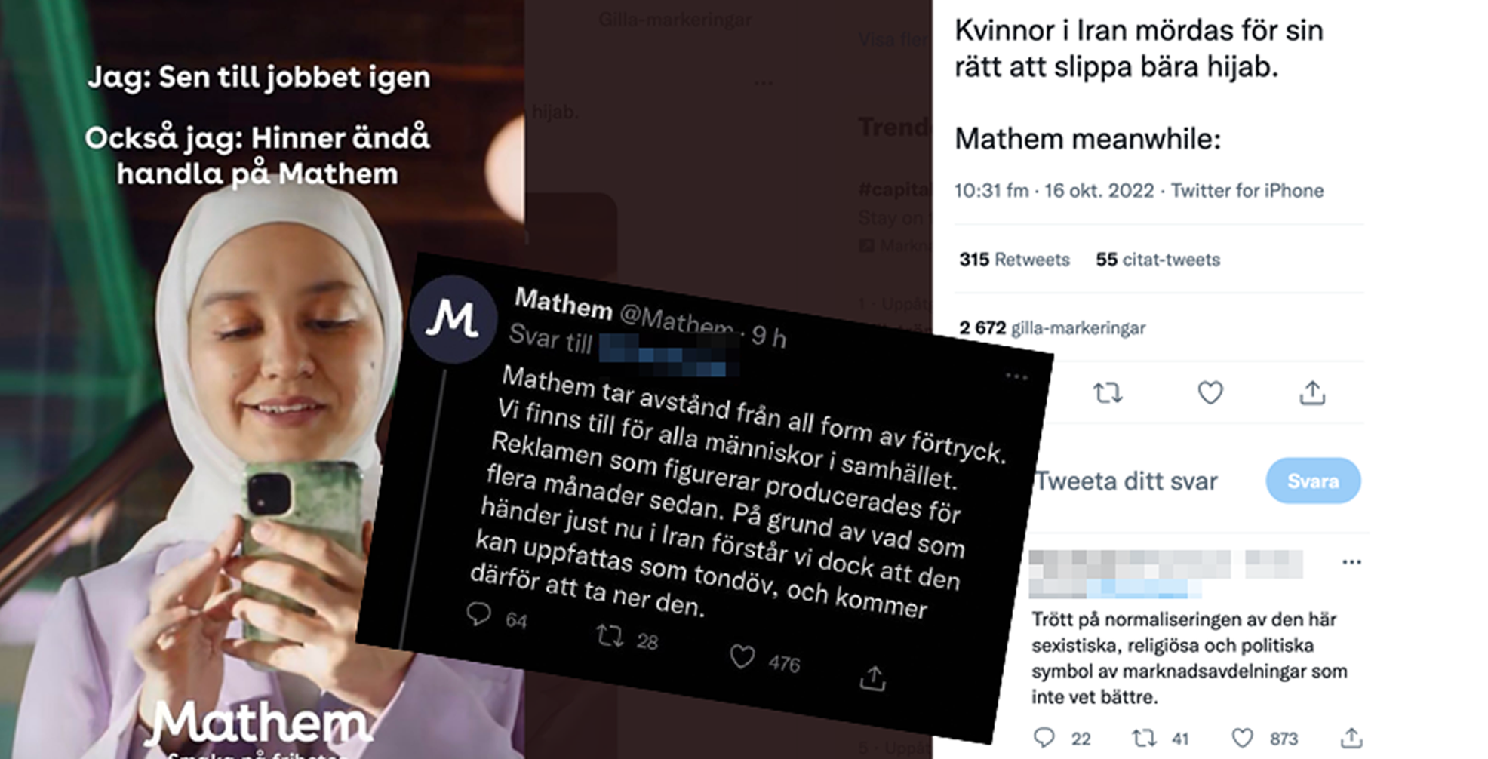Click the share icon under main tweet
The width and height of the screenshot is (1488, 759).
(x=1312, y=392)
